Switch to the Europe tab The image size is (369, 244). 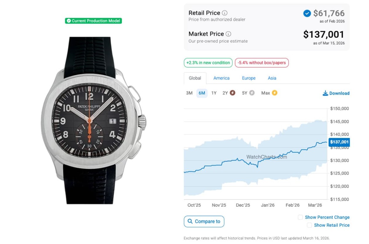click(248, 78)
